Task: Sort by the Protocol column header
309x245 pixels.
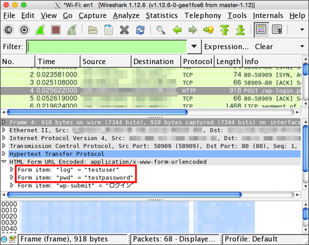Action: click(198, 62)
